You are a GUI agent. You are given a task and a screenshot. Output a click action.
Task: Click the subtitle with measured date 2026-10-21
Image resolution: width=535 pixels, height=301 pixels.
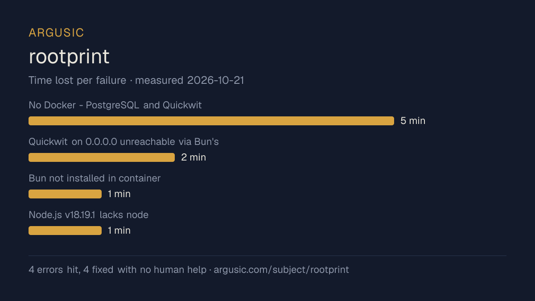(136, 80)
